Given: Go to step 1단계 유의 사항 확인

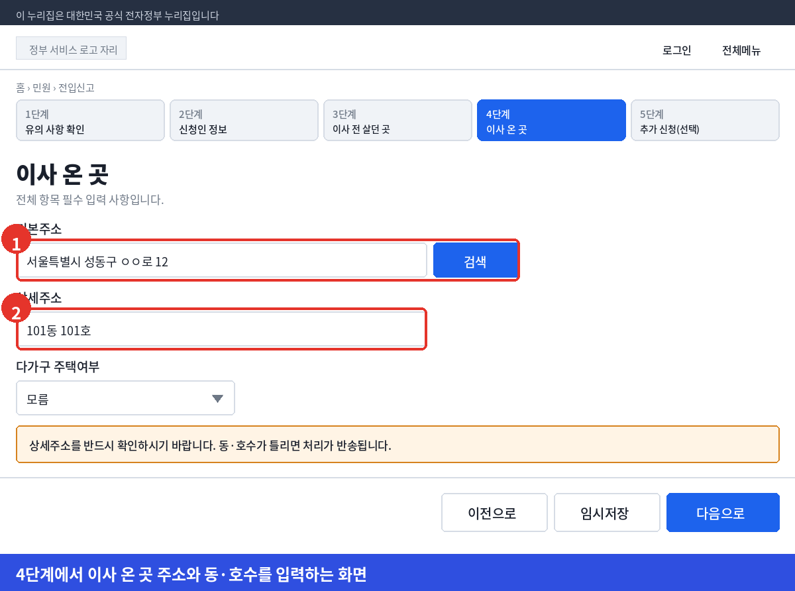Looking at the screenshot, I should click(x=90, y=121).
